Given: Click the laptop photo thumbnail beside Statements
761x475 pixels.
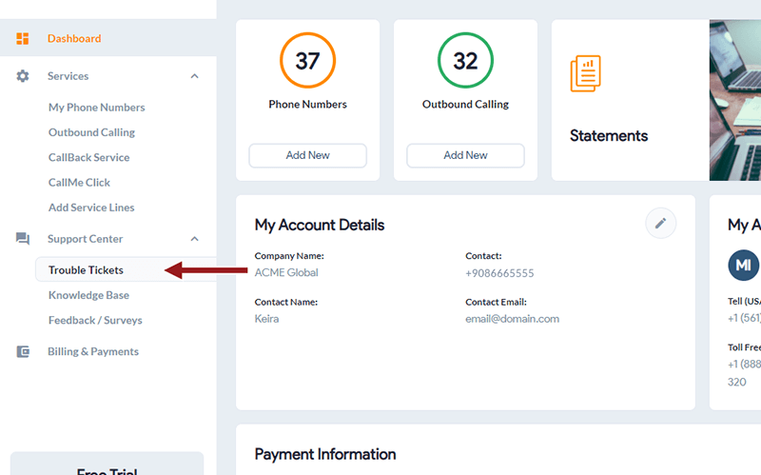Looking at the screenshot, I should [x=734, y=100].
